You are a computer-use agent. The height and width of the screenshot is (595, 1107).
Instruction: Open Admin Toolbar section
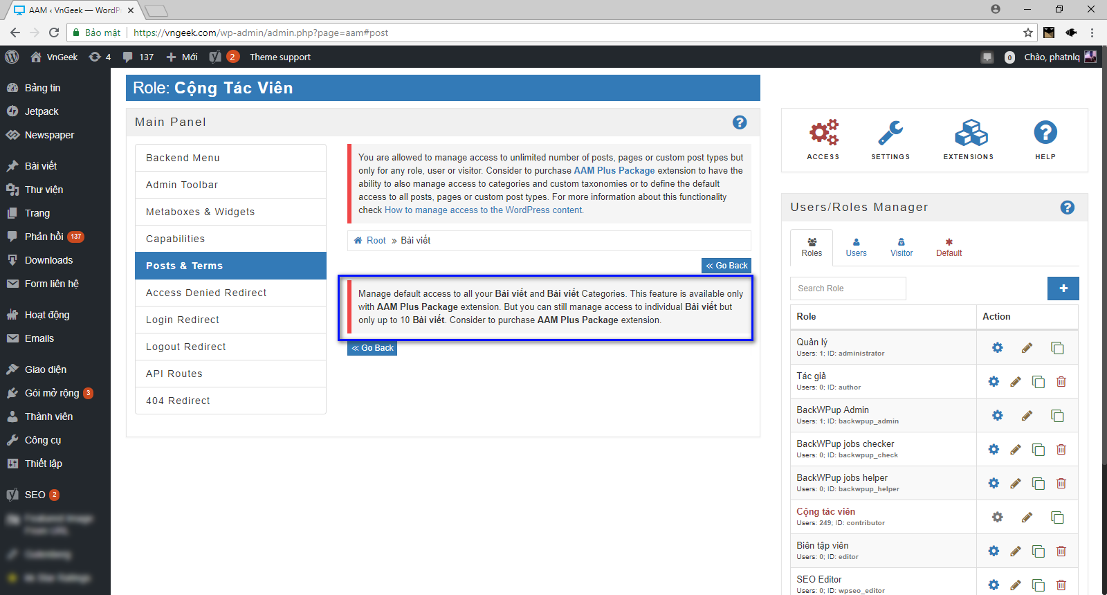230,185
